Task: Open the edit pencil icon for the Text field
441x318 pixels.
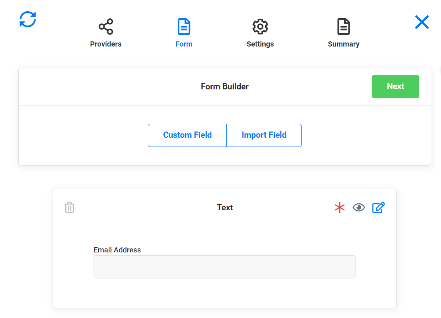Action: point(378,207)
